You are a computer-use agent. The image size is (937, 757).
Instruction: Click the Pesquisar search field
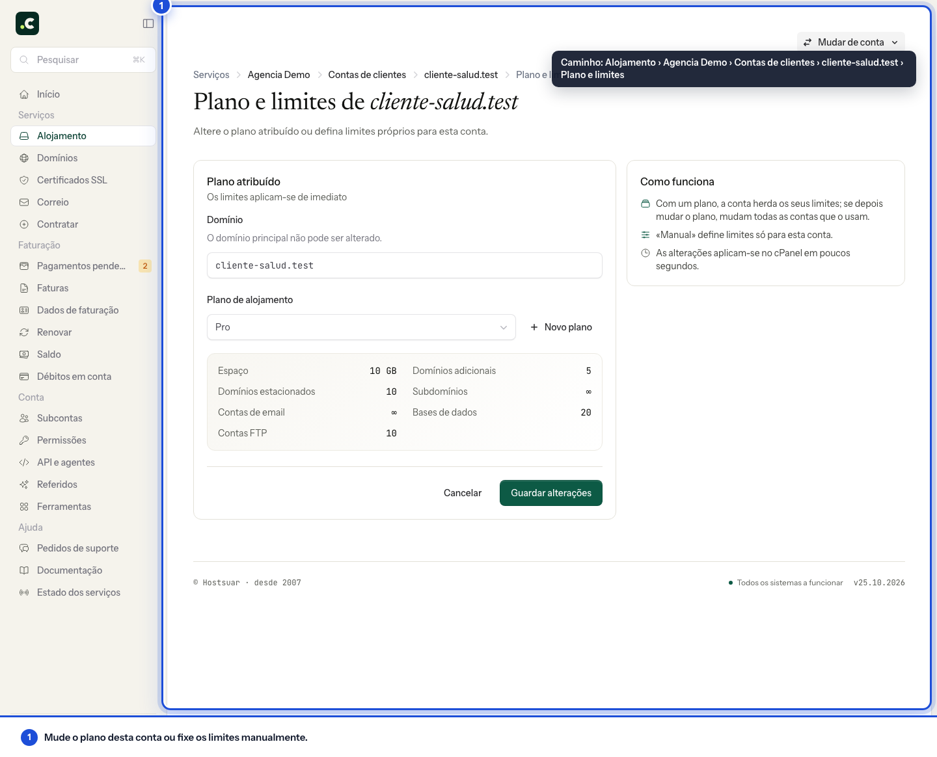click(x=83, y=60)
